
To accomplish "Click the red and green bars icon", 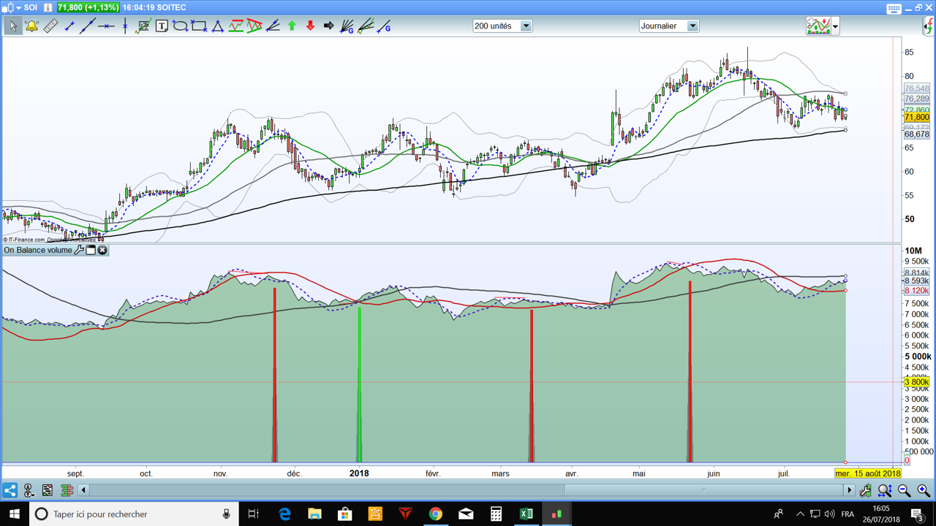I will (67, 490).
